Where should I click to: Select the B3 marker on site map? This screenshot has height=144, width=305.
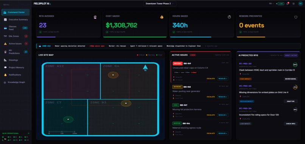pos(126,103)
